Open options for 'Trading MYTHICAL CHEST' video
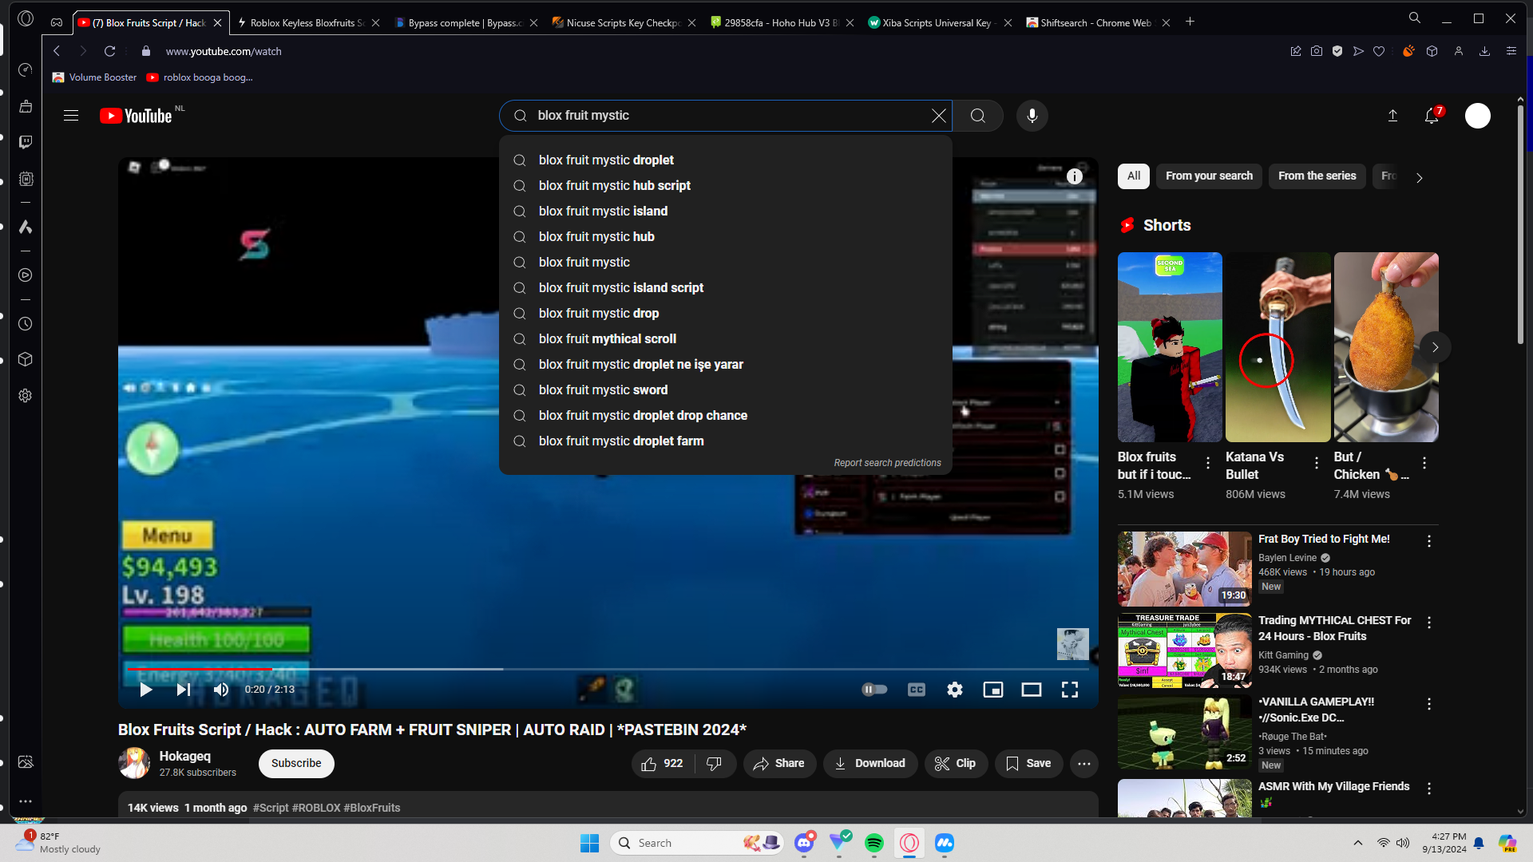Image resolution: width=1533 pixels, height=862 pixels. [1429, 623]
